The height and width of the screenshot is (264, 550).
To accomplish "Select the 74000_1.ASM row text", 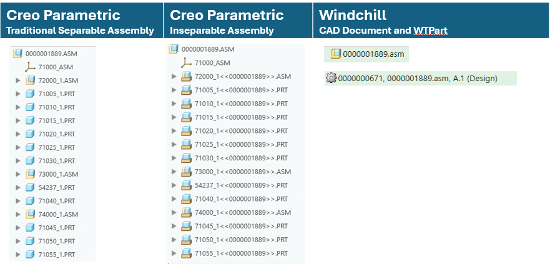I will click(58, 214).
